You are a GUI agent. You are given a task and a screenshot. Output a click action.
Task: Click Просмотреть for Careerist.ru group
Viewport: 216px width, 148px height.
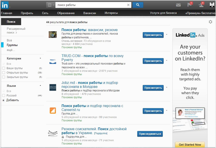(153, 111)
